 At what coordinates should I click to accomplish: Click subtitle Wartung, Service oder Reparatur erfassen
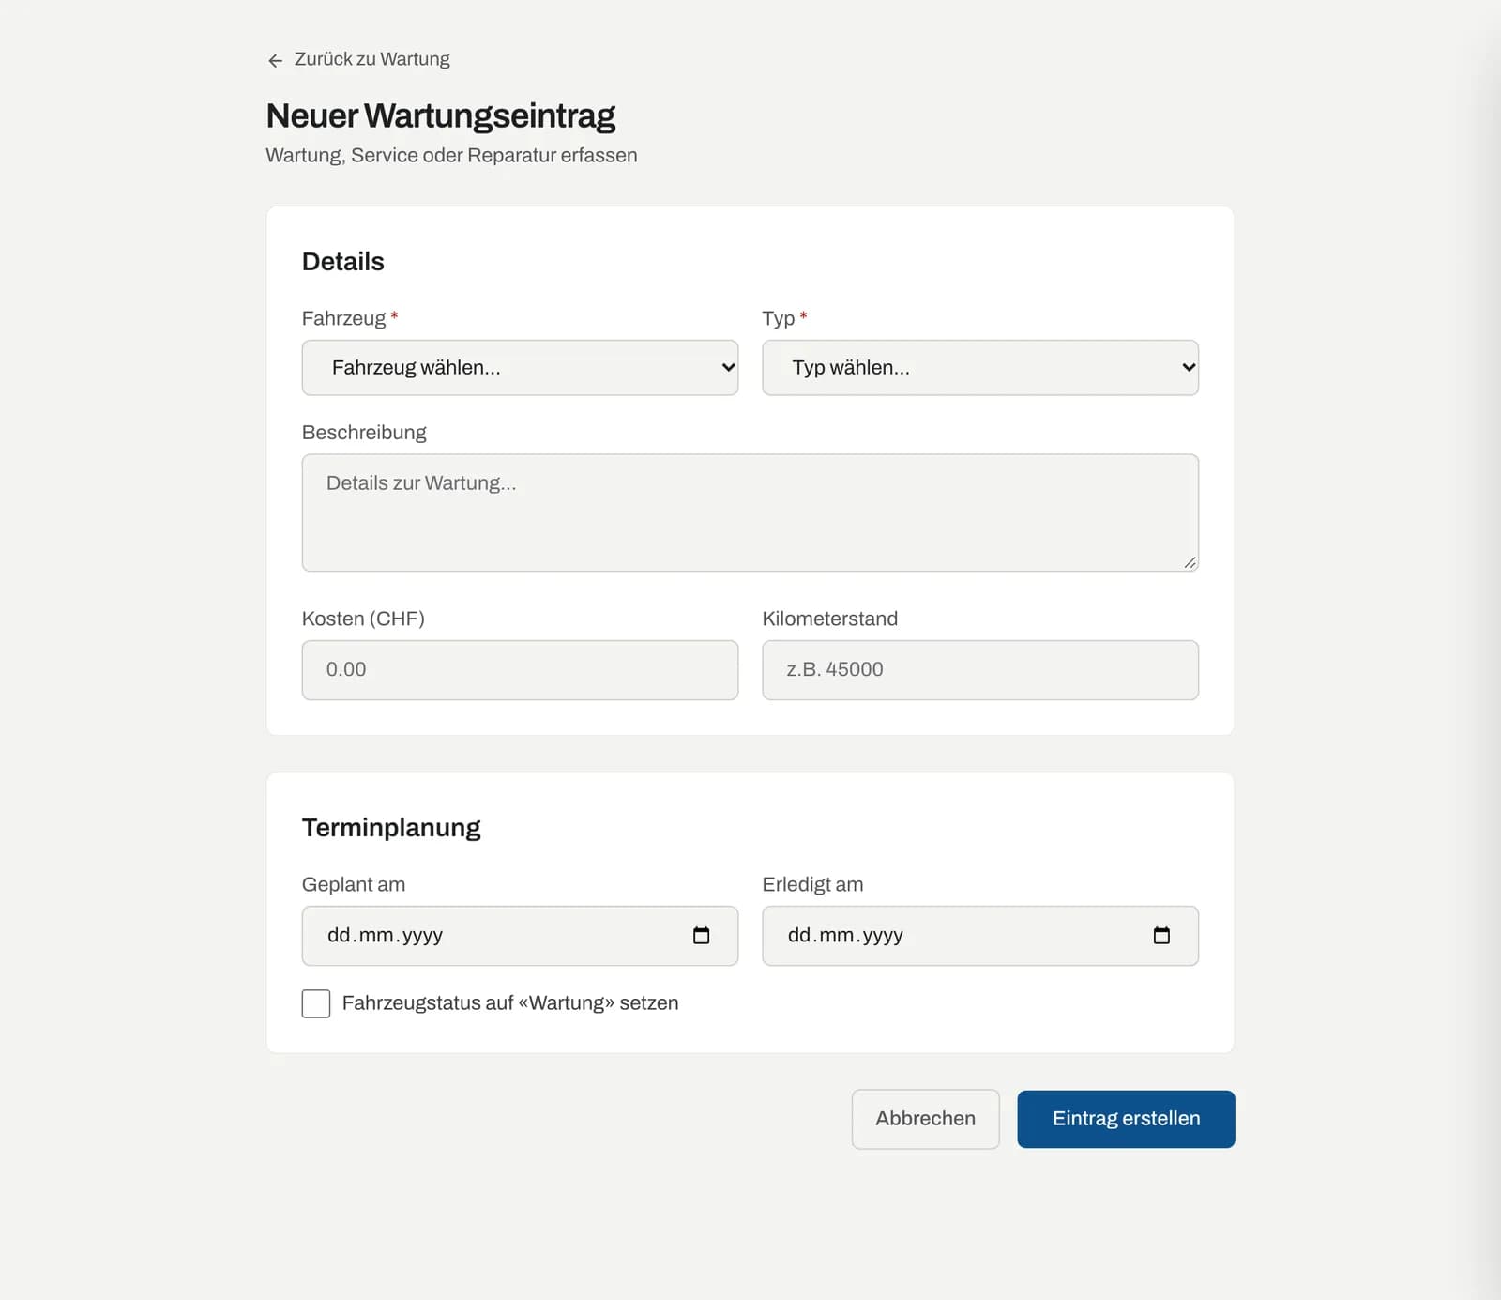pos(451,156)
